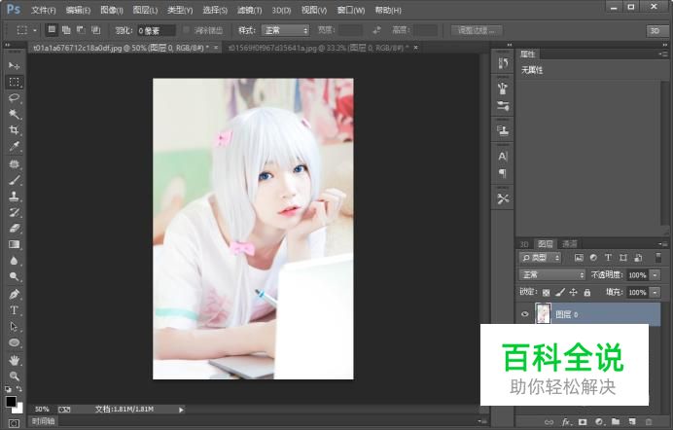
Task: Click the 羽化 feather input field
Action: tap(156, 30)
